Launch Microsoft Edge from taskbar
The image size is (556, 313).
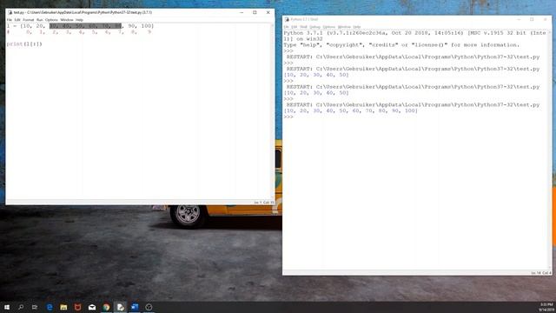[x=50, y=307]
